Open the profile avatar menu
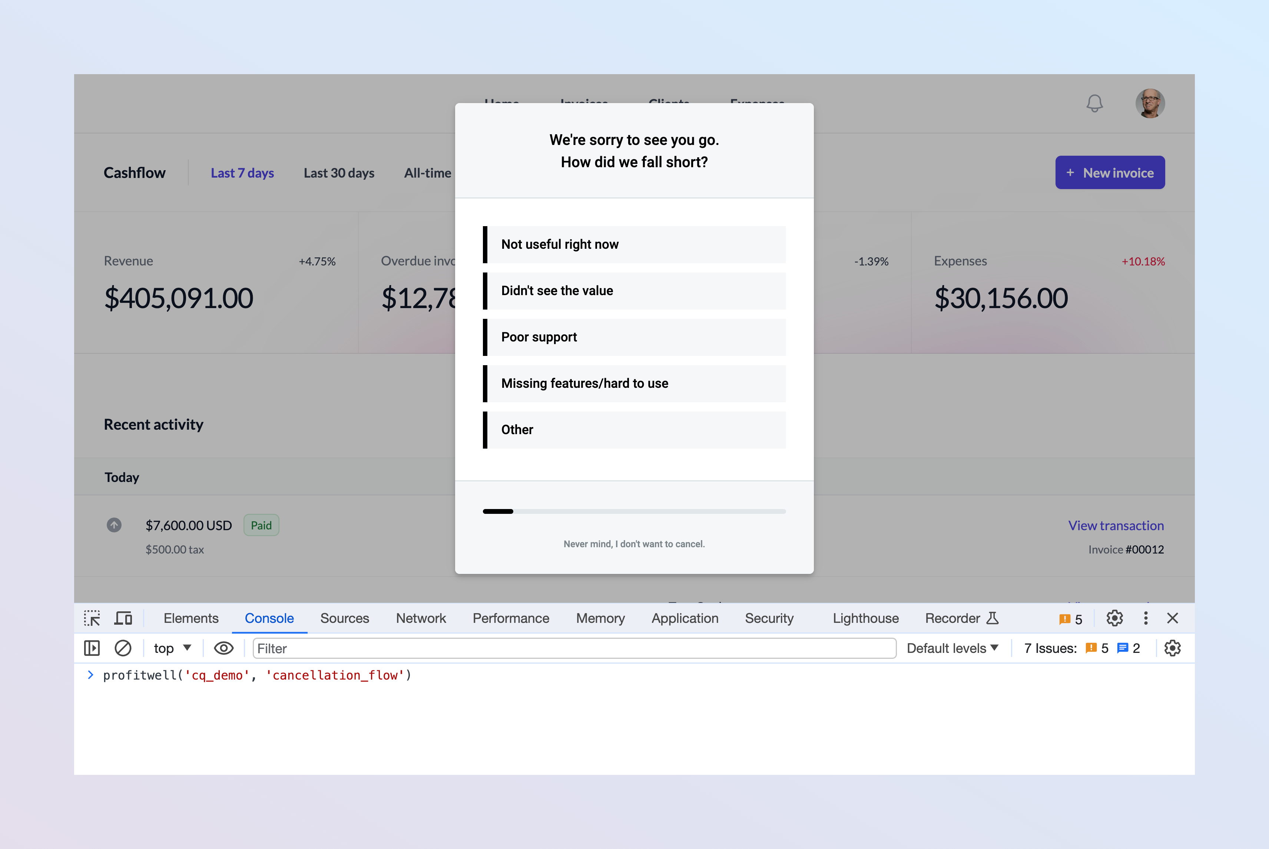Image resolution: width=1269 pixels, height=849 pixels. tap(1150, 103)
